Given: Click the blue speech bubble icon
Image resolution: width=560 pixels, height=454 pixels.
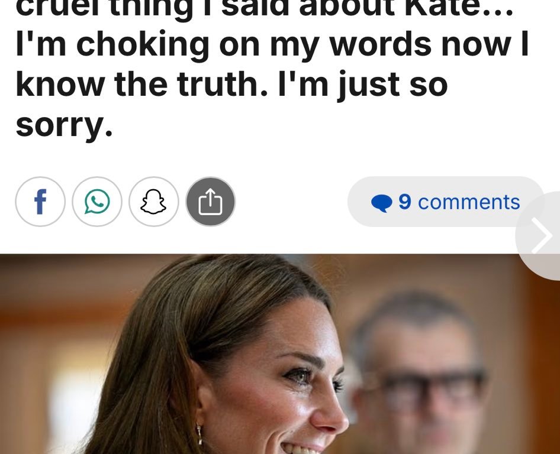Looking at the screenshot, I should (x=382, y=203).
